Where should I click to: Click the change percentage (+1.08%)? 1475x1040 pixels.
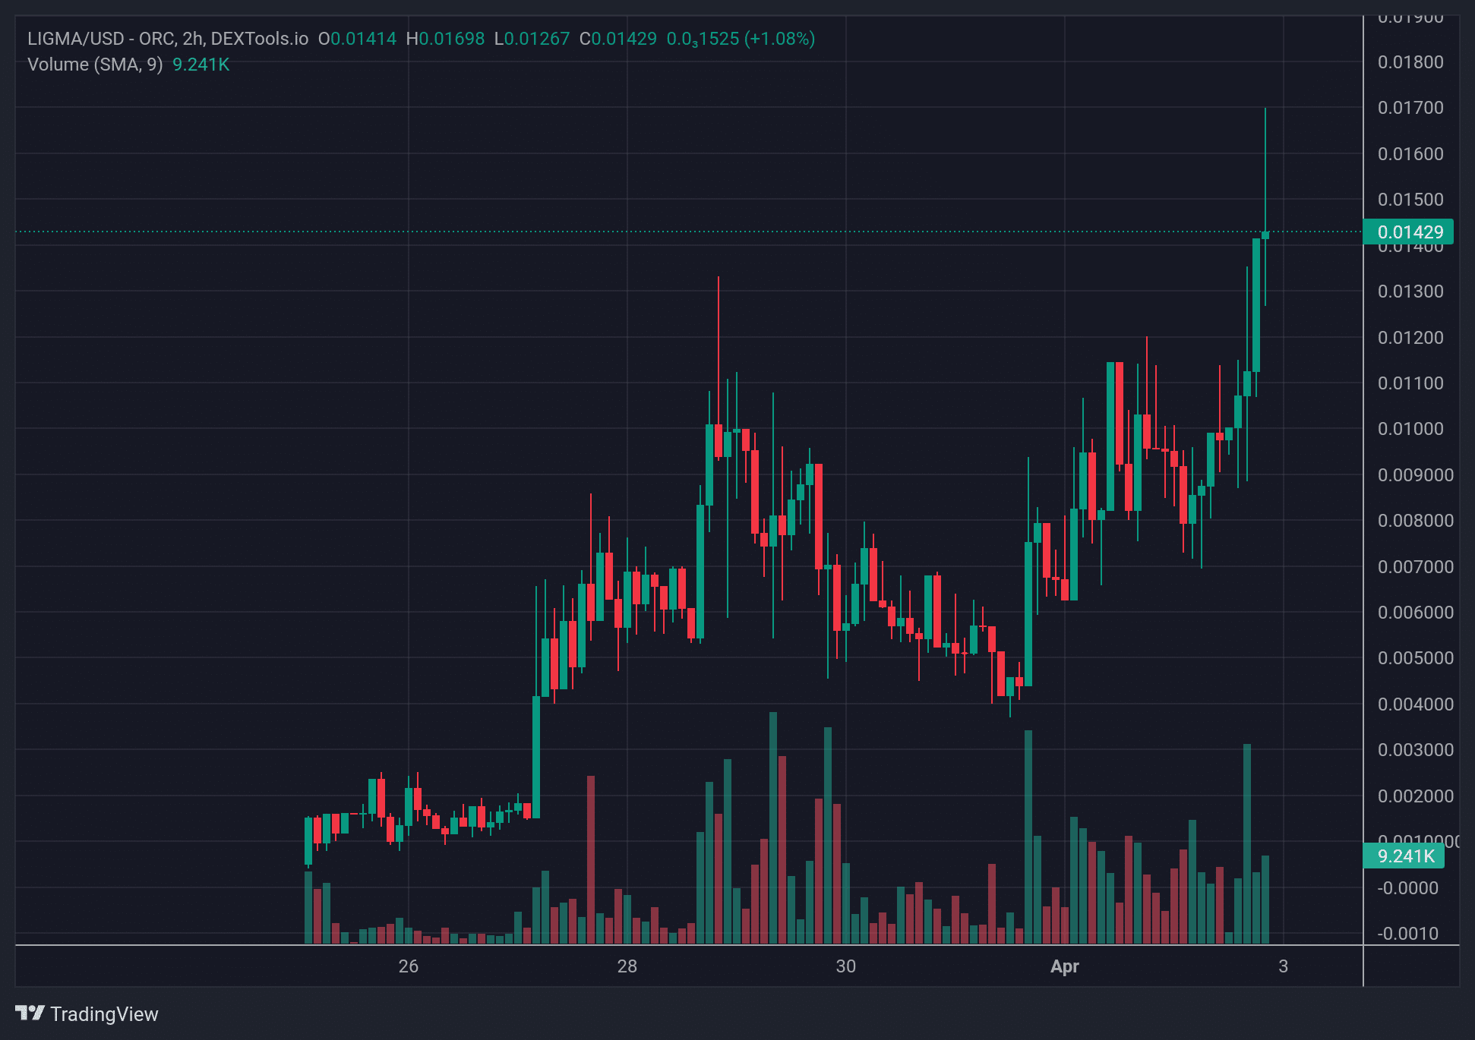779,39
